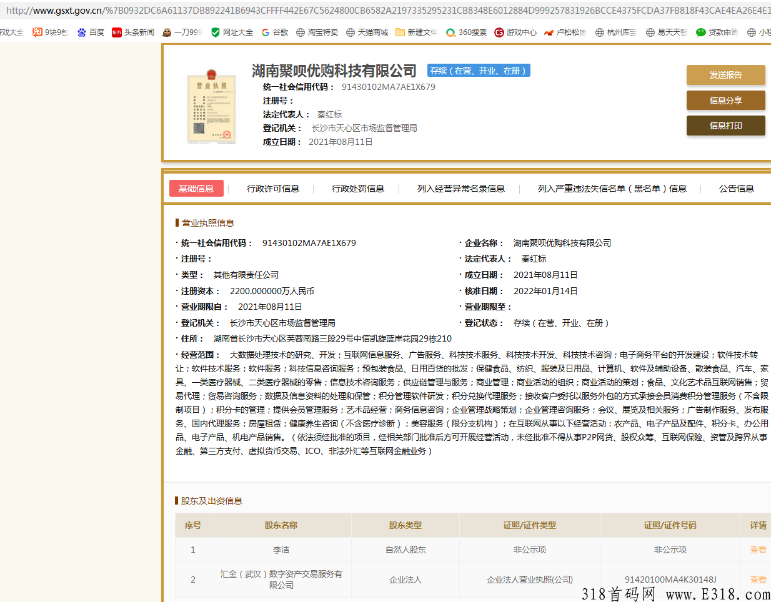Open the 易天天智 bookmark

pos(666,32)
